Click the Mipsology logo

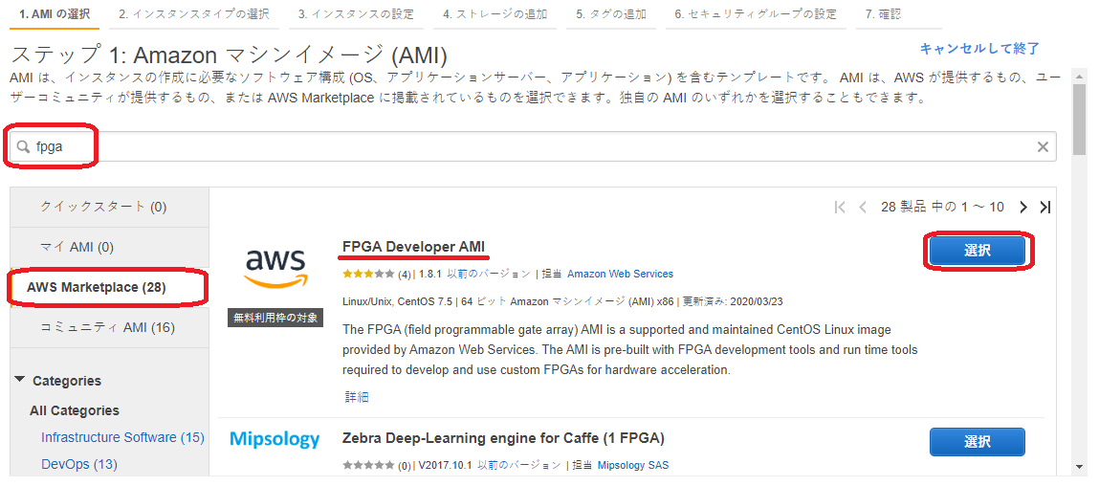pyautogui.click(x=275, y=439)
